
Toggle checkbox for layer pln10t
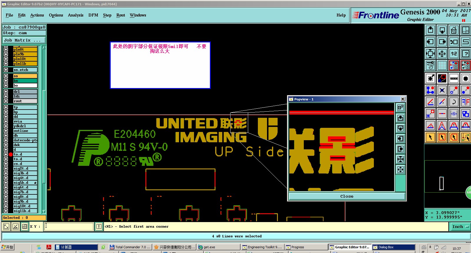[6, 59]
